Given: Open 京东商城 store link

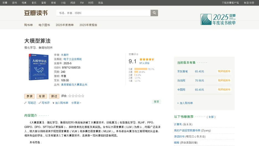Looking at the screenshot, I should (x=183, y=71).
